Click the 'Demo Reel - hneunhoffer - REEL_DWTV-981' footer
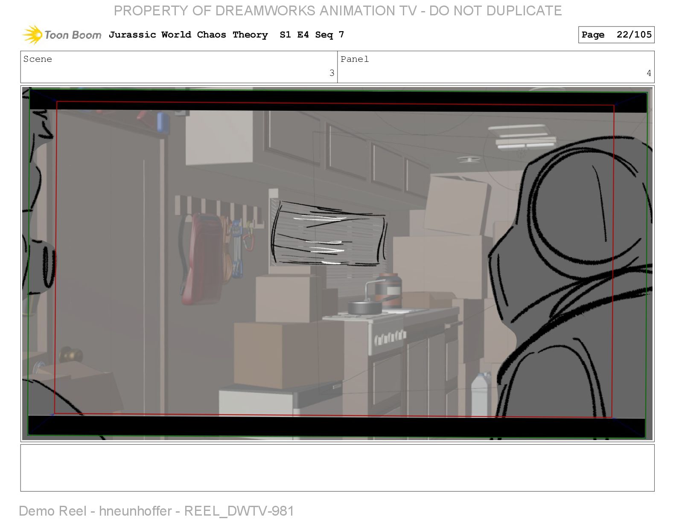676x522 pixels. (157, 511)
